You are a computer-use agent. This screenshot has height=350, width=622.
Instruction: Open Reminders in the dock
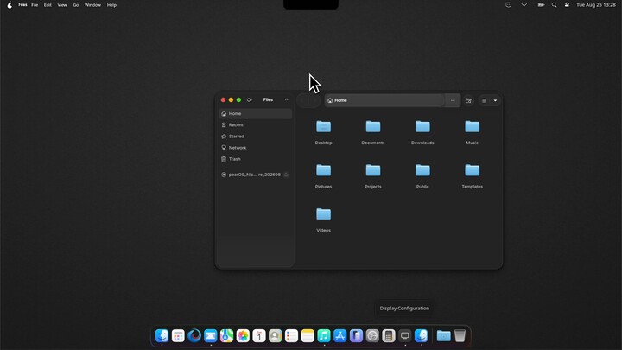[292, 335]
